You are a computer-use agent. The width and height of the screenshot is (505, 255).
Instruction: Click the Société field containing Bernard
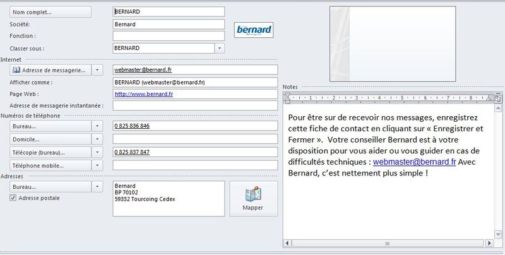169,24
